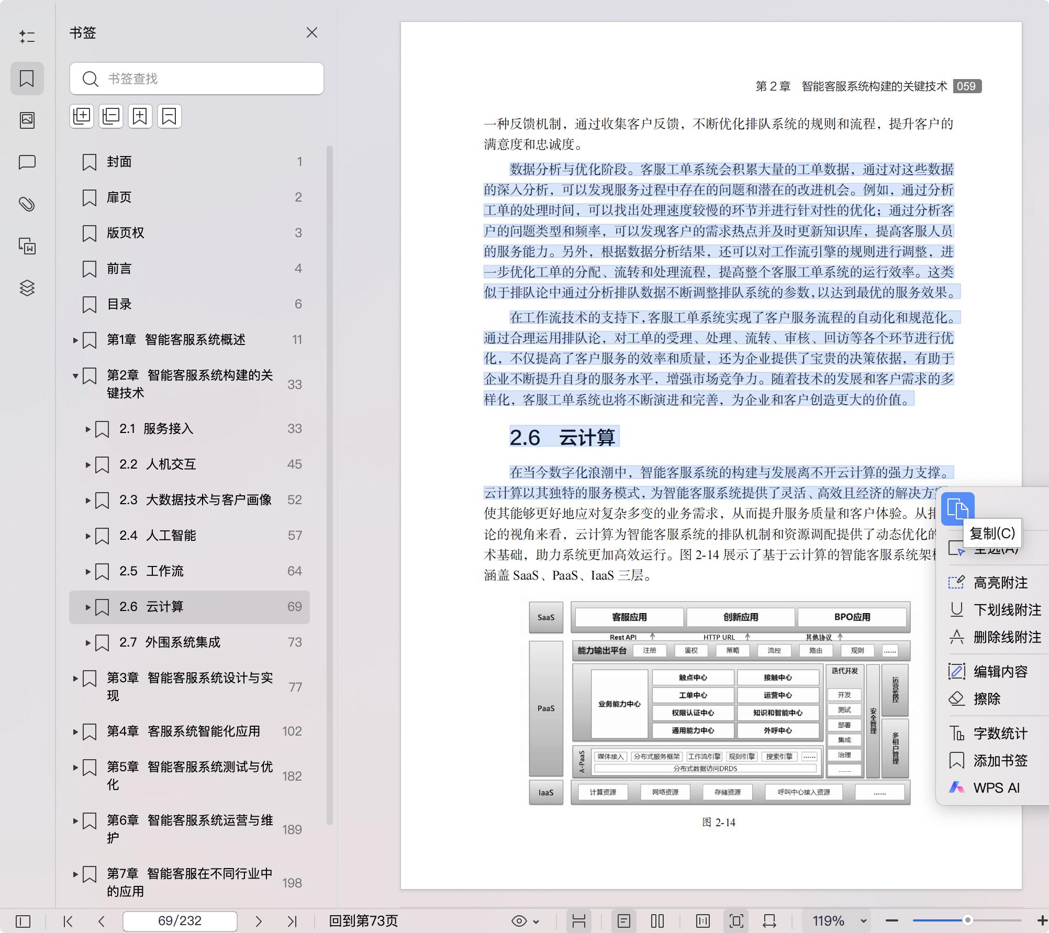Expand the 第1章 智能客服系统概述 bookmark
This screenshot has height=933, width=1049.
click(x=75, y=340)
